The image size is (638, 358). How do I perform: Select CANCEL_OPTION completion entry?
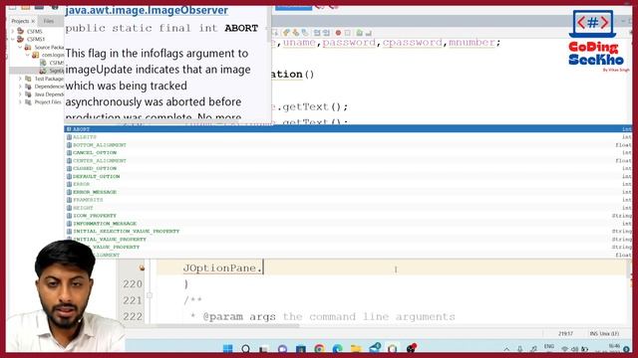tap(348, 152)
